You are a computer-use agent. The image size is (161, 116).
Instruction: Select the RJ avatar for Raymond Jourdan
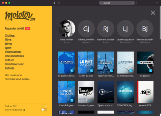tap(106, 29)
